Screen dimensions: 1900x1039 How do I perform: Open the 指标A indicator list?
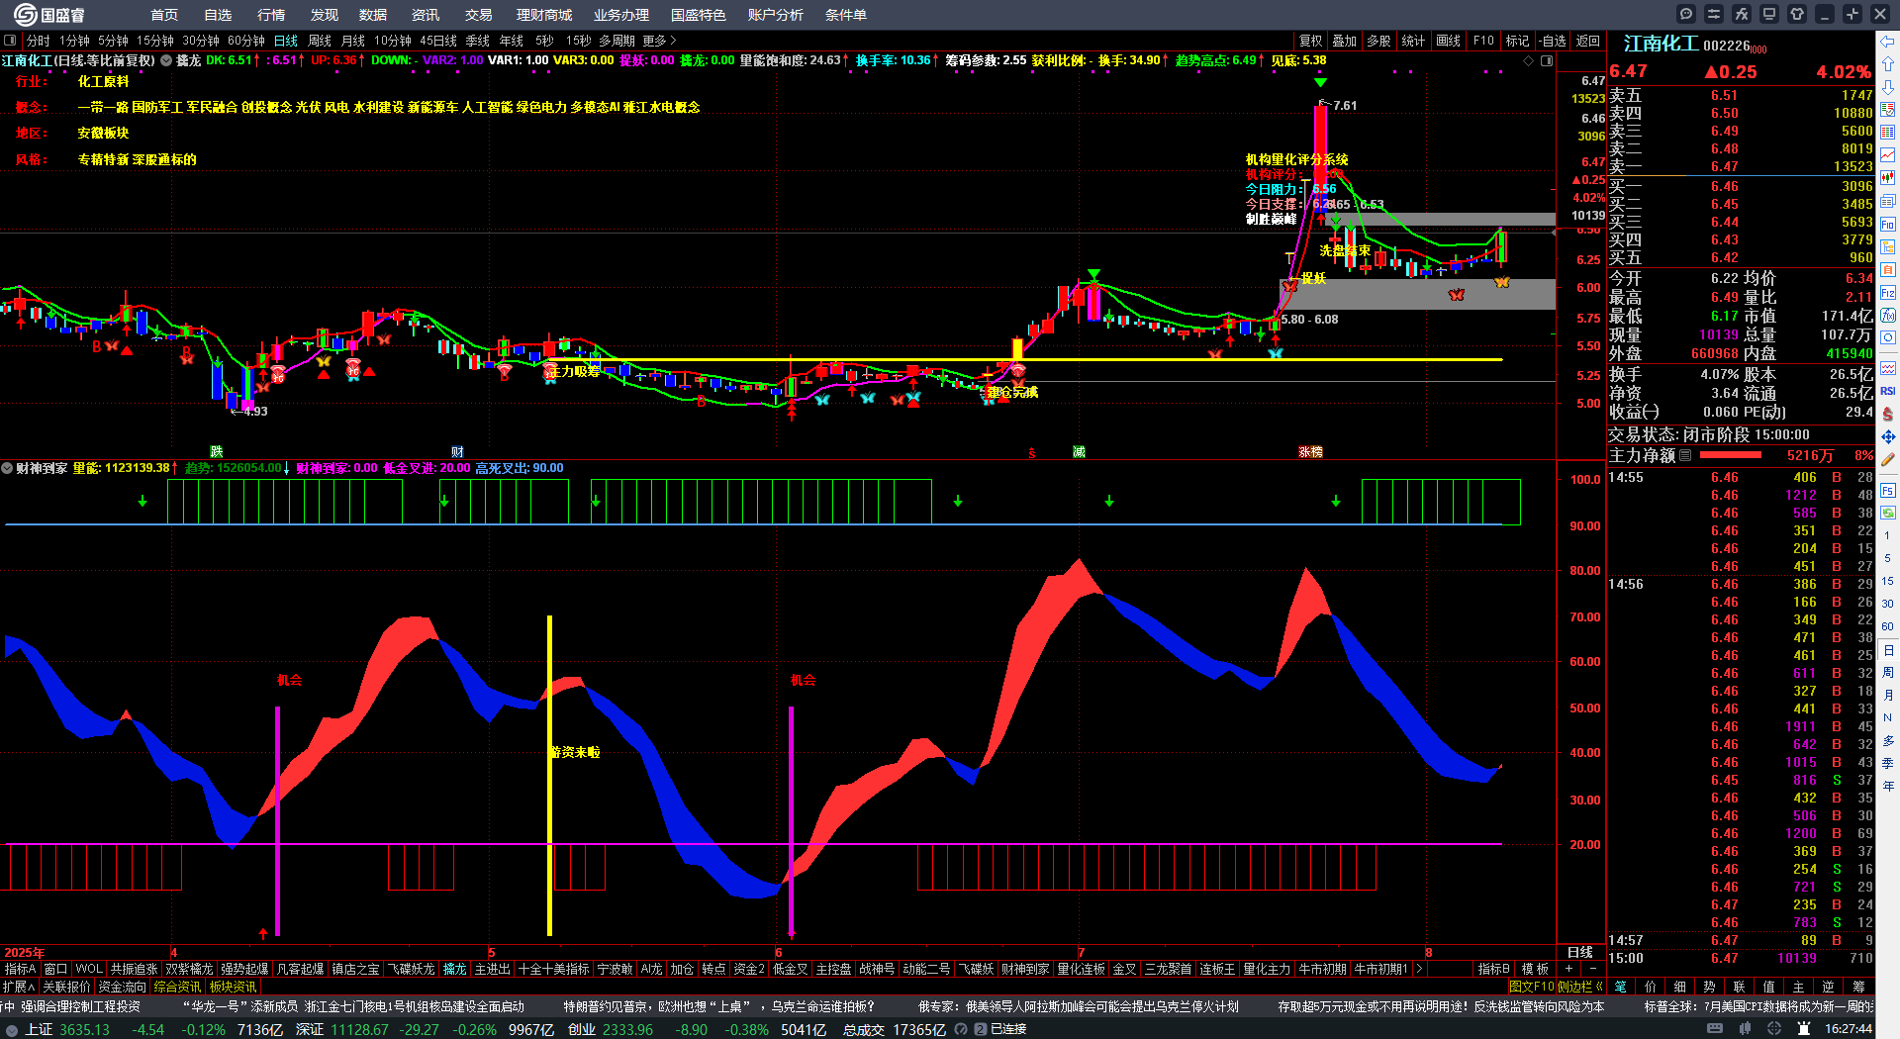coord(21,969)
